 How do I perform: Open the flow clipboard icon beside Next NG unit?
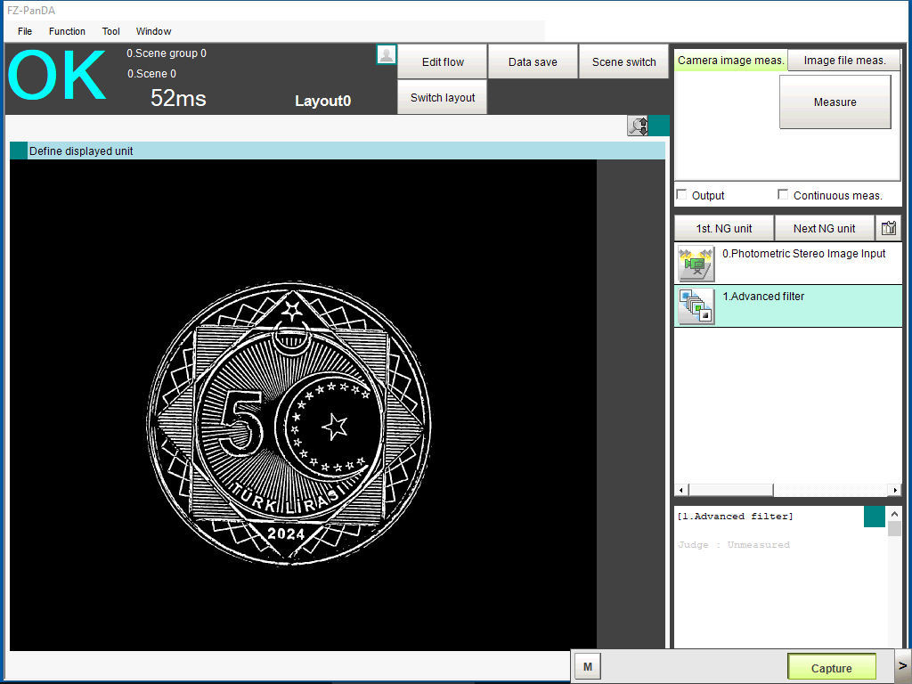click(889, 228)
